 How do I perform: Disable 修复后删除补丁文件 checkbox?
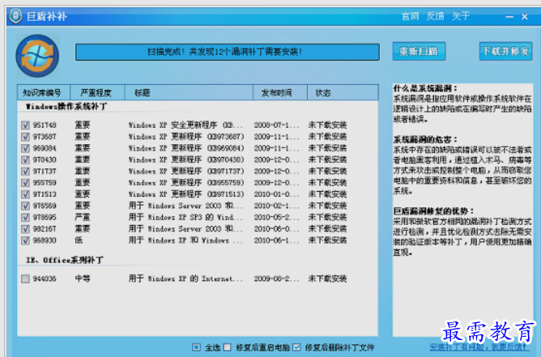(x=296, y=347)
